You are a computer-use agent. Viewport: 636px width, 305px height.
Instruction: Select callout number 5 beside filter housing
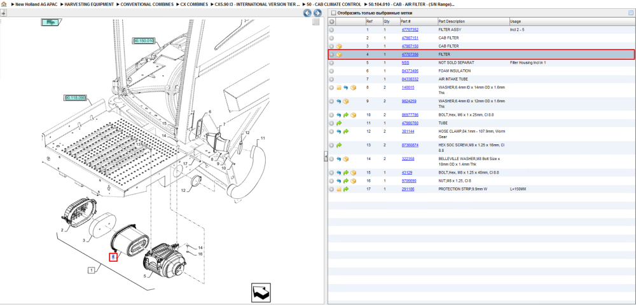click(144, 276)
